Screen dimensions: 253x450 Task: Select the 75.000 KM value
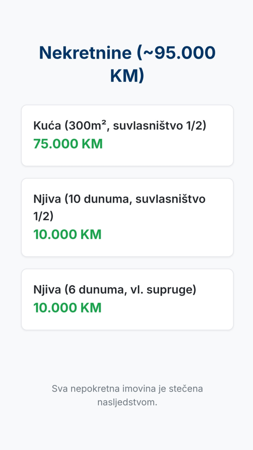click(x=68, y=144)
